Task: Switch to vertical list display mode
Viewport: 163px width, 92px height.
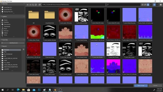Action: coord(143,5)
